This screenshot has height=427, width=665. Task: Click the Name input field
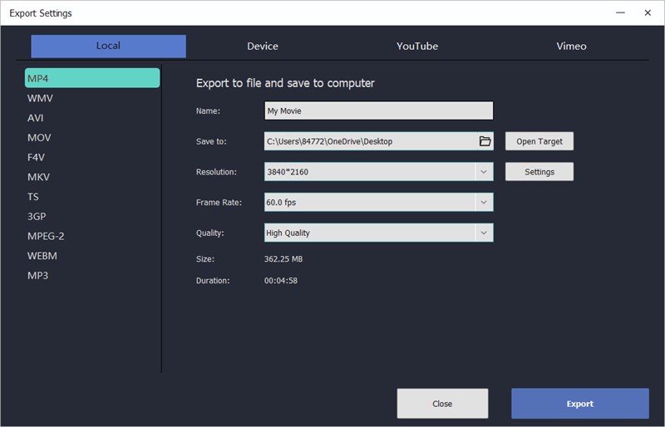[378, 110]
